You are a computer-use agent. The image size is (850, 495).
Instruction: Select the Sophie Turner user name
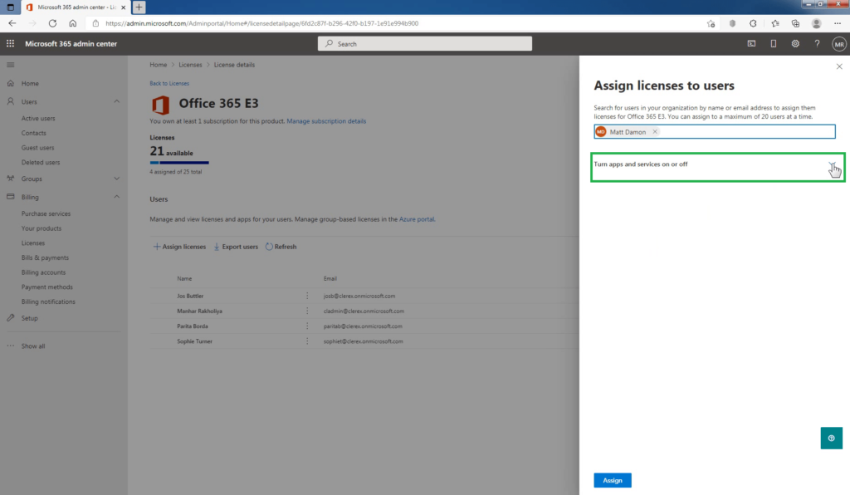pos(194,341)
